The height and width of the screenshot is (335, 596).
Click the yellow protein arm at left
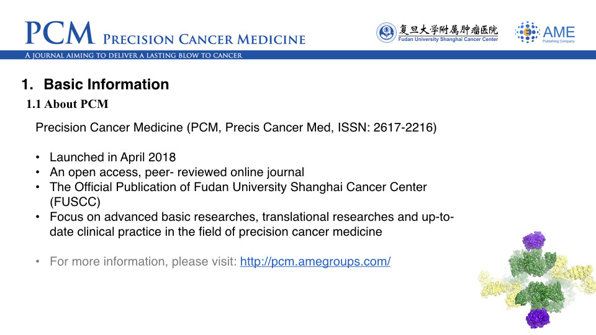pos(495,287)
